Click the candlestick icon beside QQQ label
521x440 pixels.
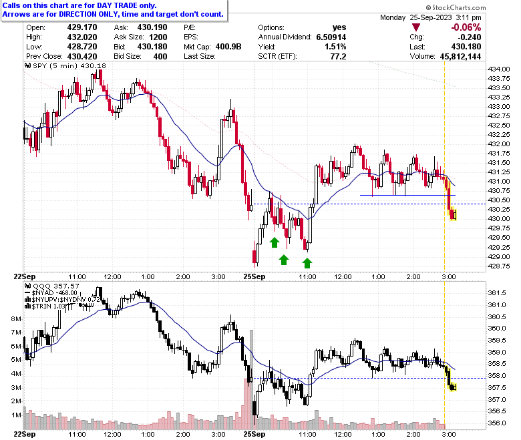(28, 286)
